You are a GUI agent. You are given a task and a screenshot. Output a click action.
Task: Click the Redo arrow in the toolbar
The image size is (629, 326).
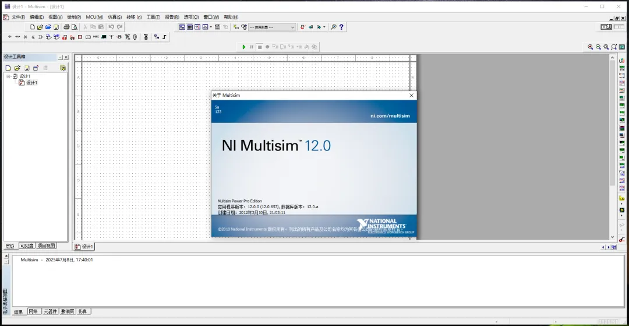(119, 27)
